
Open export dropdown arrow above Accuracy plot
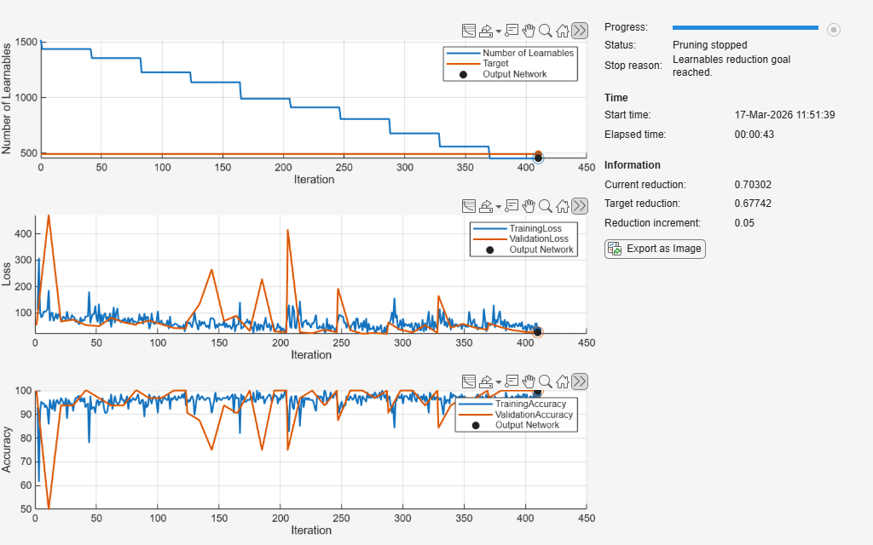(498, 382)
